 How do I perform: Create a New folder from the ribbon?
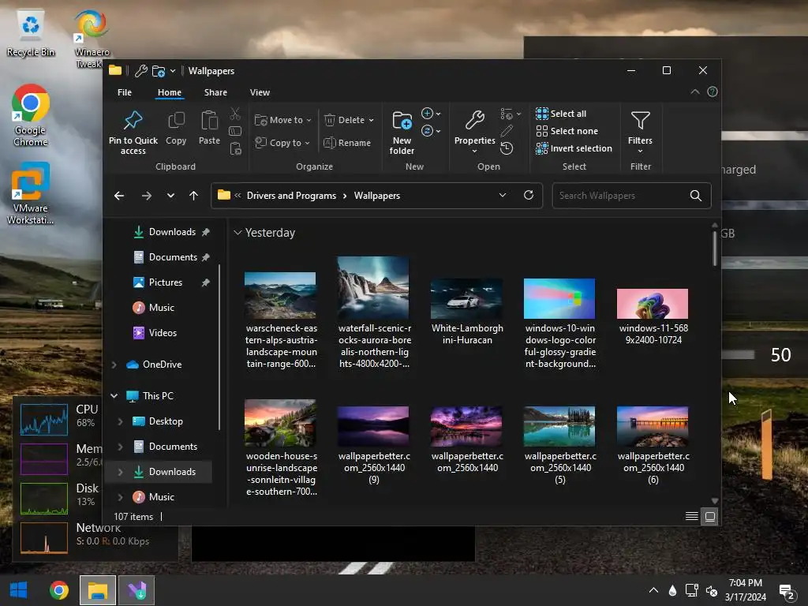coord(402,133)
